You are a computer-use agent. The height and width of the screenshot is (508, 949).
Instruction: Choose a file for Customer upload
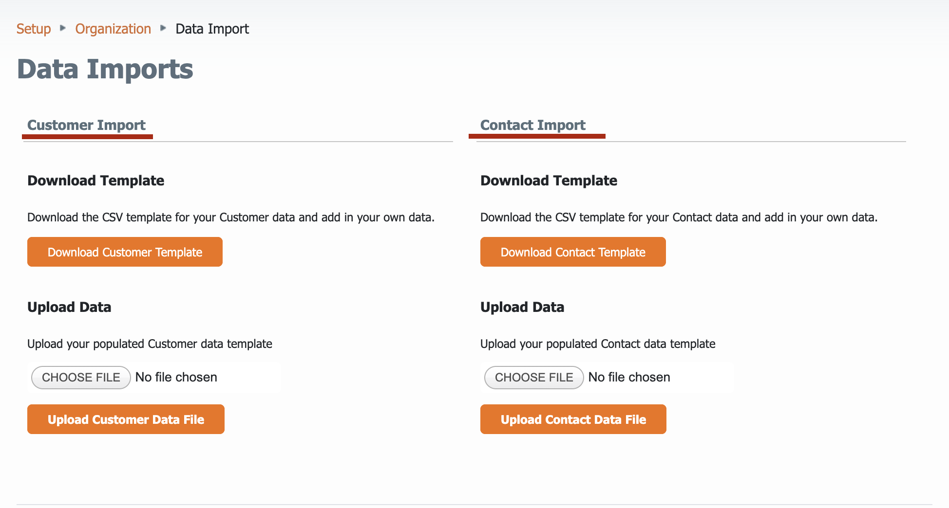81,378
